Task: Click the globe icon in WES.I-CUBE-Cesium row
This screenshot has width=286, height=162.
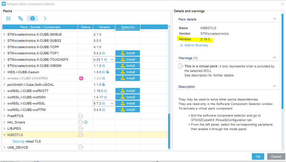Action: 108,72
